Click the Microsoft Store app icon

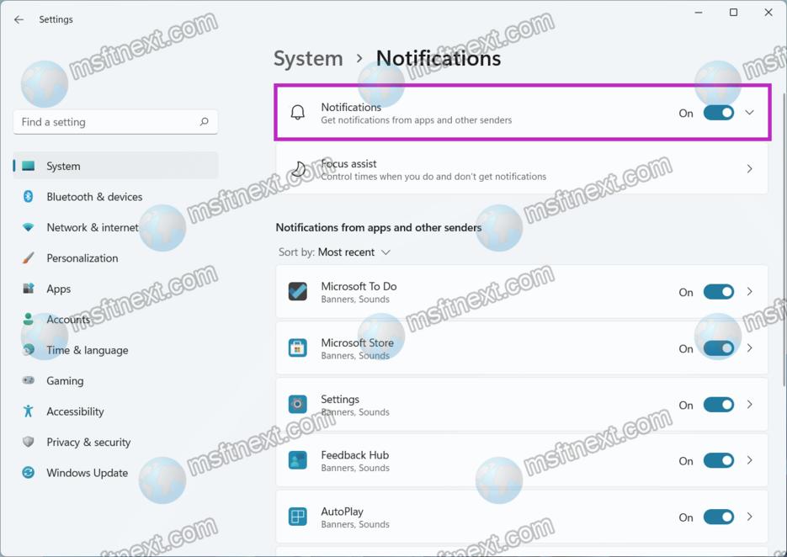click(x=298, y=348)
